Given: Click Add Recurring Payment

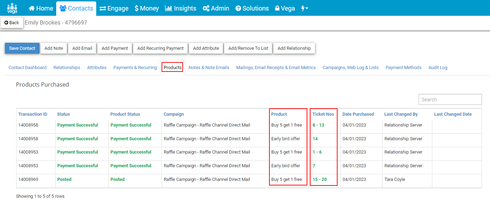Looking at the screenshot, I should [161, 48].
